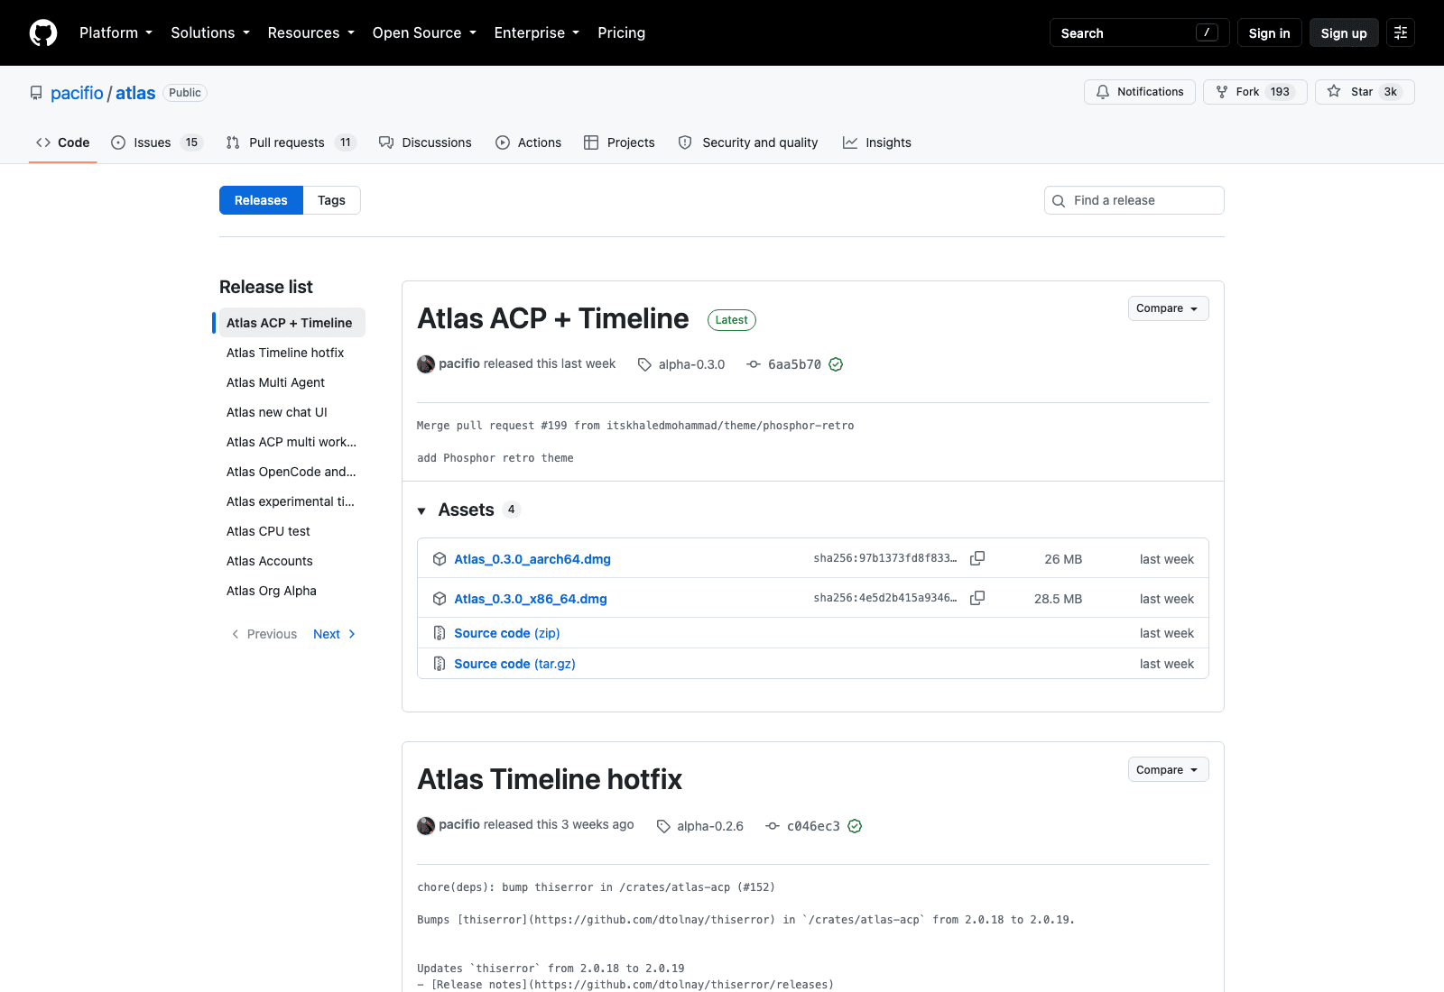This screenshot has height=992, width=1444.
Task: Select the Releases toggle button
Action: pyautogui.click(x=261, y=200)
